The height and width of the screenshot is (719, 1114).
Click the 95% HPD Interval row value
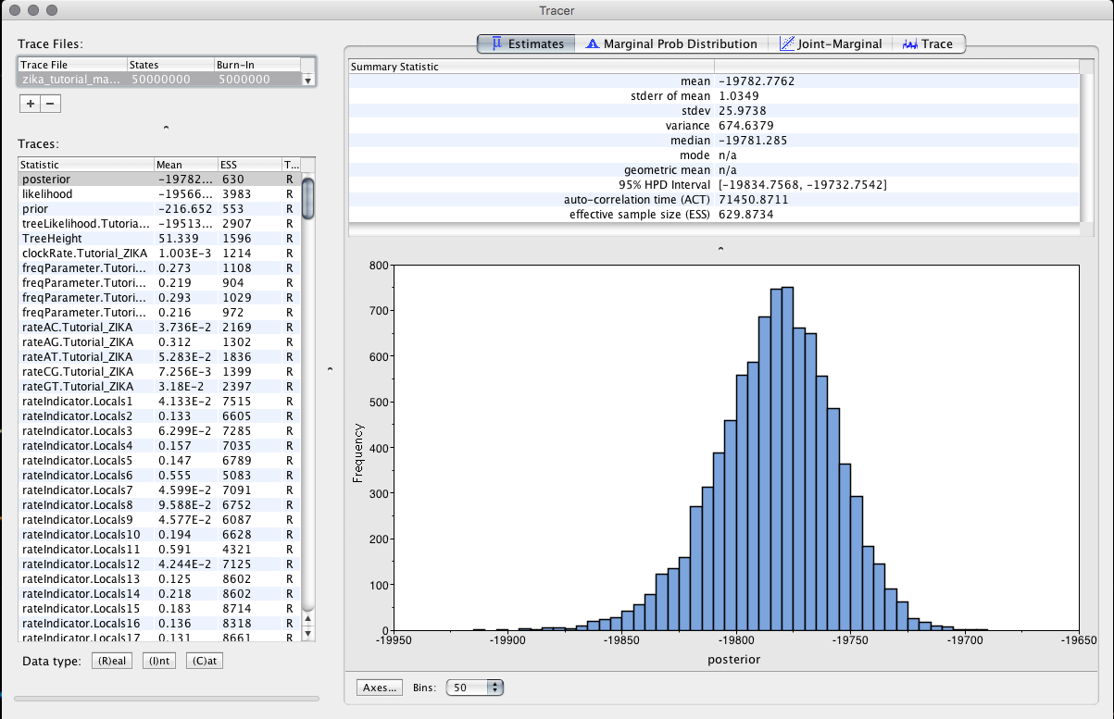pos(802,185)
